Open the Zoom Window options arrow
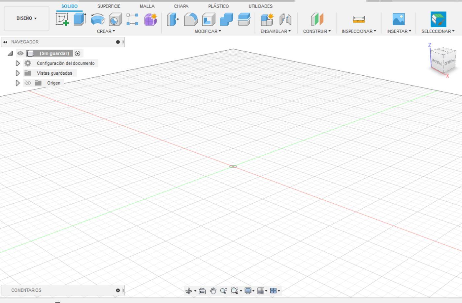 (x=241, y=291)
